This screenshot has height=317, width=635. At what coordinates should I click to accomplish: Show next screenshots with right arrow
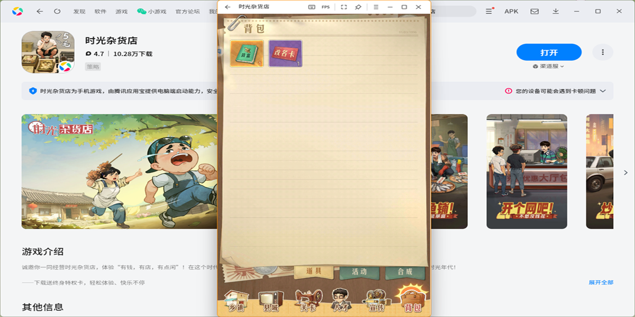[625, 173]
